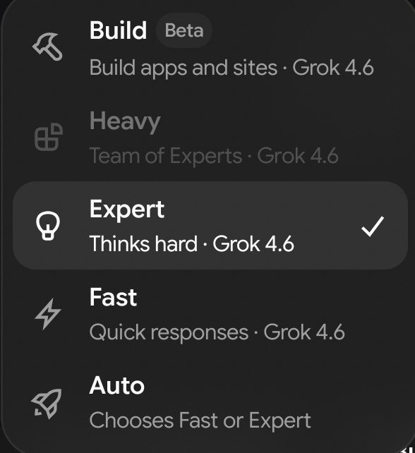Click "Build apps and sites · Grok 4.6"
Image resolution: width=415 pixels, height=453 pixels.
[231, 68]
